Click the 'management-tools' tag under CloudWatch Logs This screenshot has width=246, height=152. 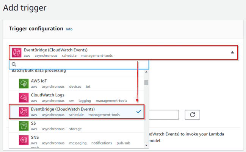pos(111,101)
